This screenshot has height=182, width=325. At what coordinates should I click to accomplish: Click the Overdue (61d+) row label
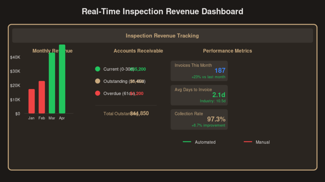pyautogui.click(x=119, y=93)
